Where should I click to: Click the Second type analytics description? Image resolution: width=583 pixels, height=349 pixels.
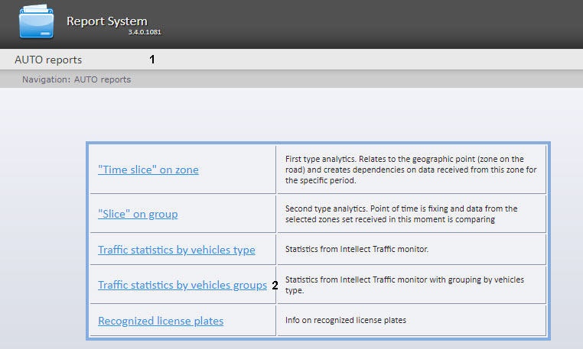pyautogui.click(x=401, y=214)
